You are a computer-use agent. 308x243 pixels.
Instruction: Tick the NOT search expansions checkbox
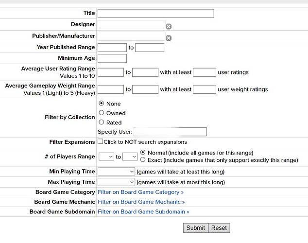tap(100, 142)
